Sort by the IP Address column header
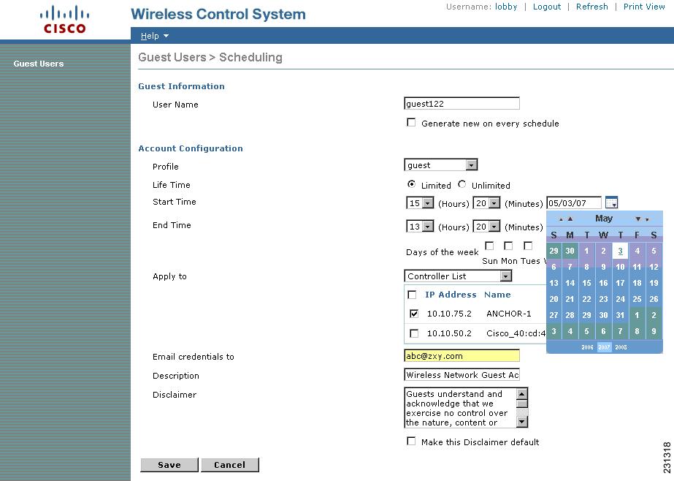 (x=451, y=295)
